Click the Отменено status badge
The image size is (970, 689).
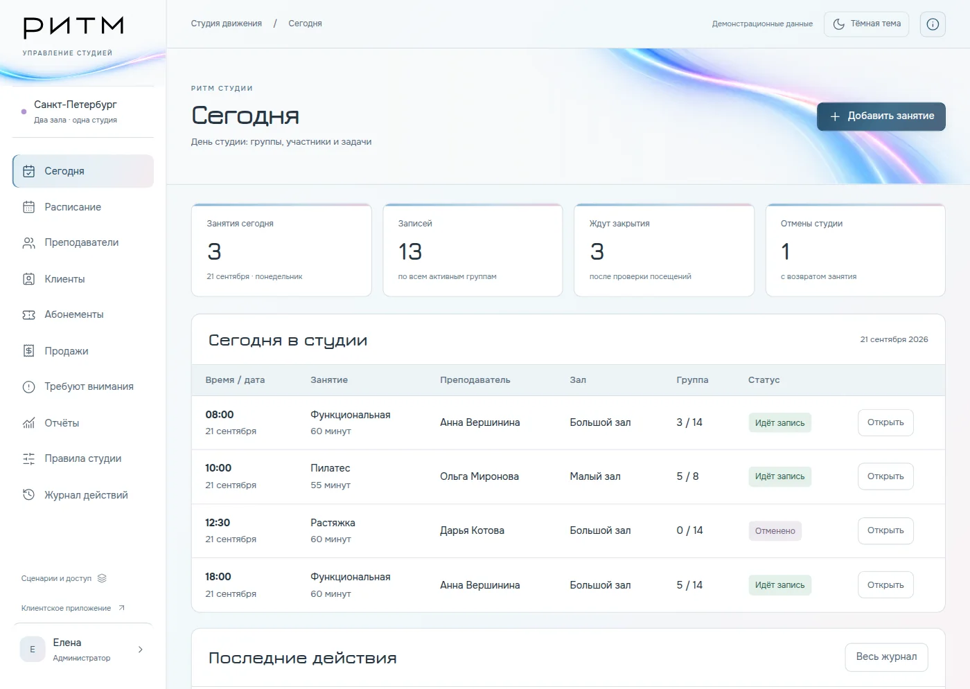pyautogui.click(x=775, y=531)
